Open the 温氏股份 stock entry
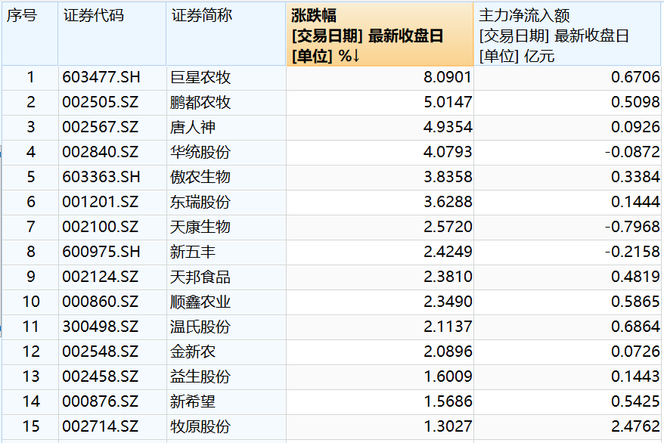The width and height of the screenshot is (664, 443). pyautogui.click(x=200, y=327)
